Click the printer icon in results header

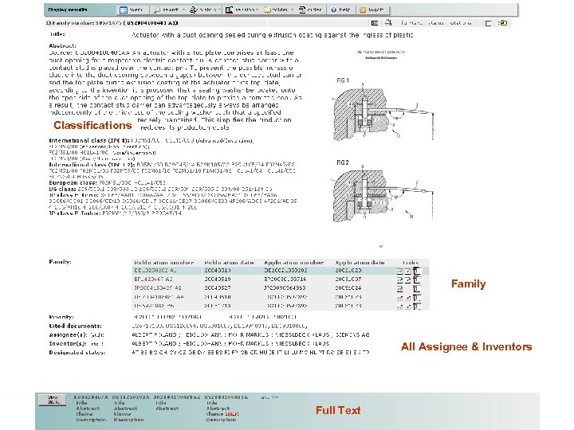(x=388, y=22)
